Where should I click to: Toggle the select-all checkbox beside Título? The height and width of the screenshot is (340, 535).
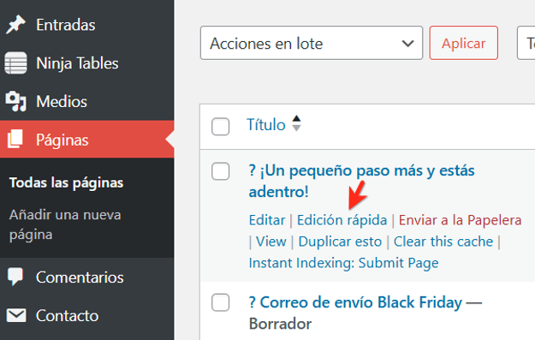click(220, 127)
